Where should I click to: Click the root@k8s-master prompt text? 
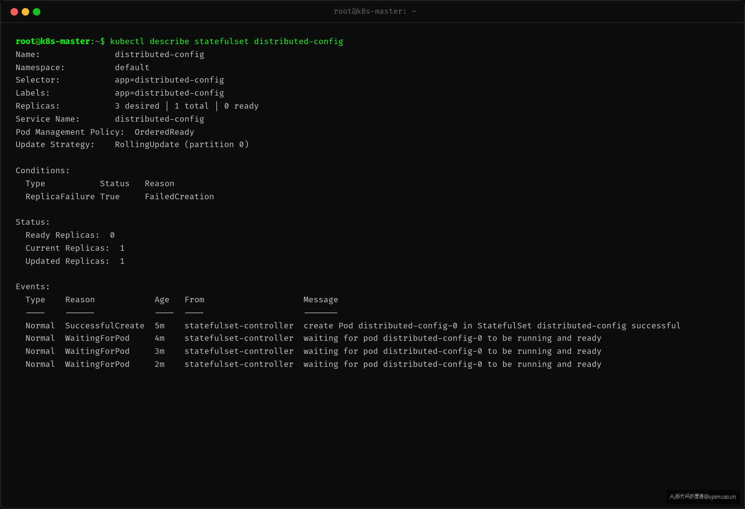[53, 42]
